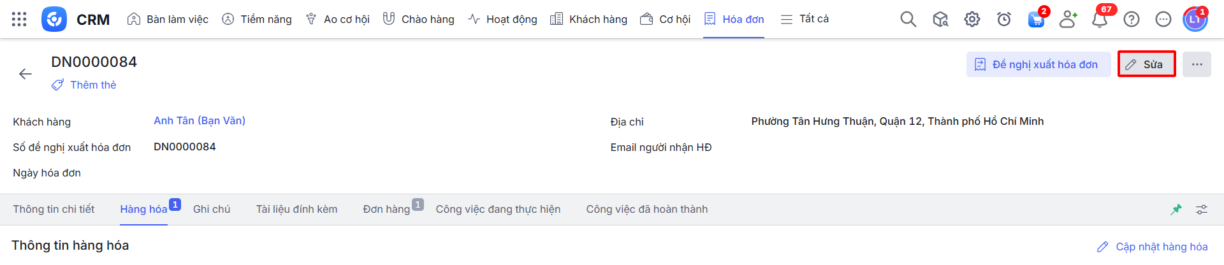Screen dimensions: 1224x265
Task: Open the three-dot more actions button
Action: [x=1197, y=64]
